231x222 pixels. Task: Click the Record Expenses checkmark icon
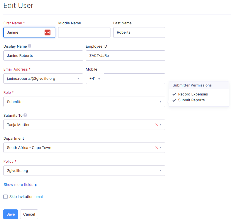[174, 94]
